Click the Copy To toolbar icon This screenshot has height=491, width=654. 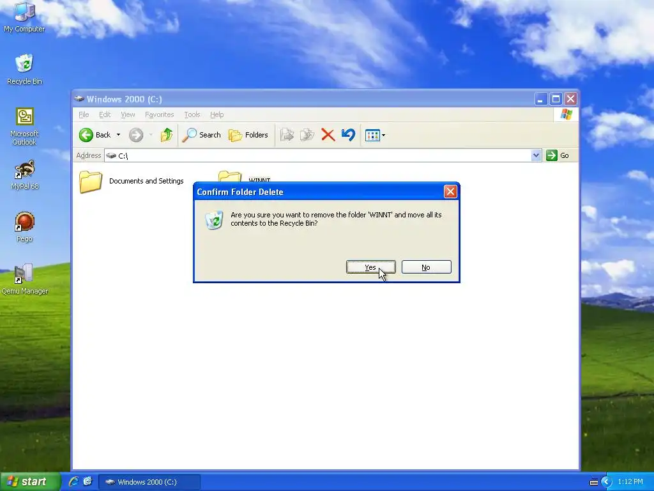coord(307,135)
